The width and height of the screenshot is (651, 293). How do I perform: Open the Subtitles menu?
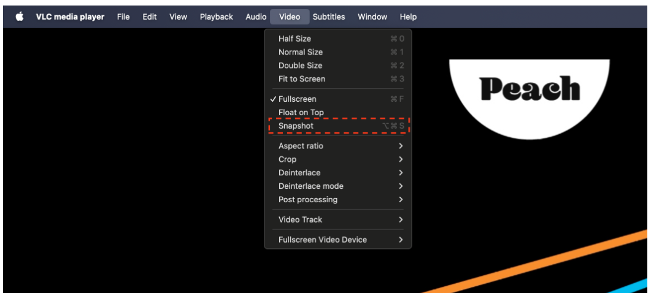328,17
